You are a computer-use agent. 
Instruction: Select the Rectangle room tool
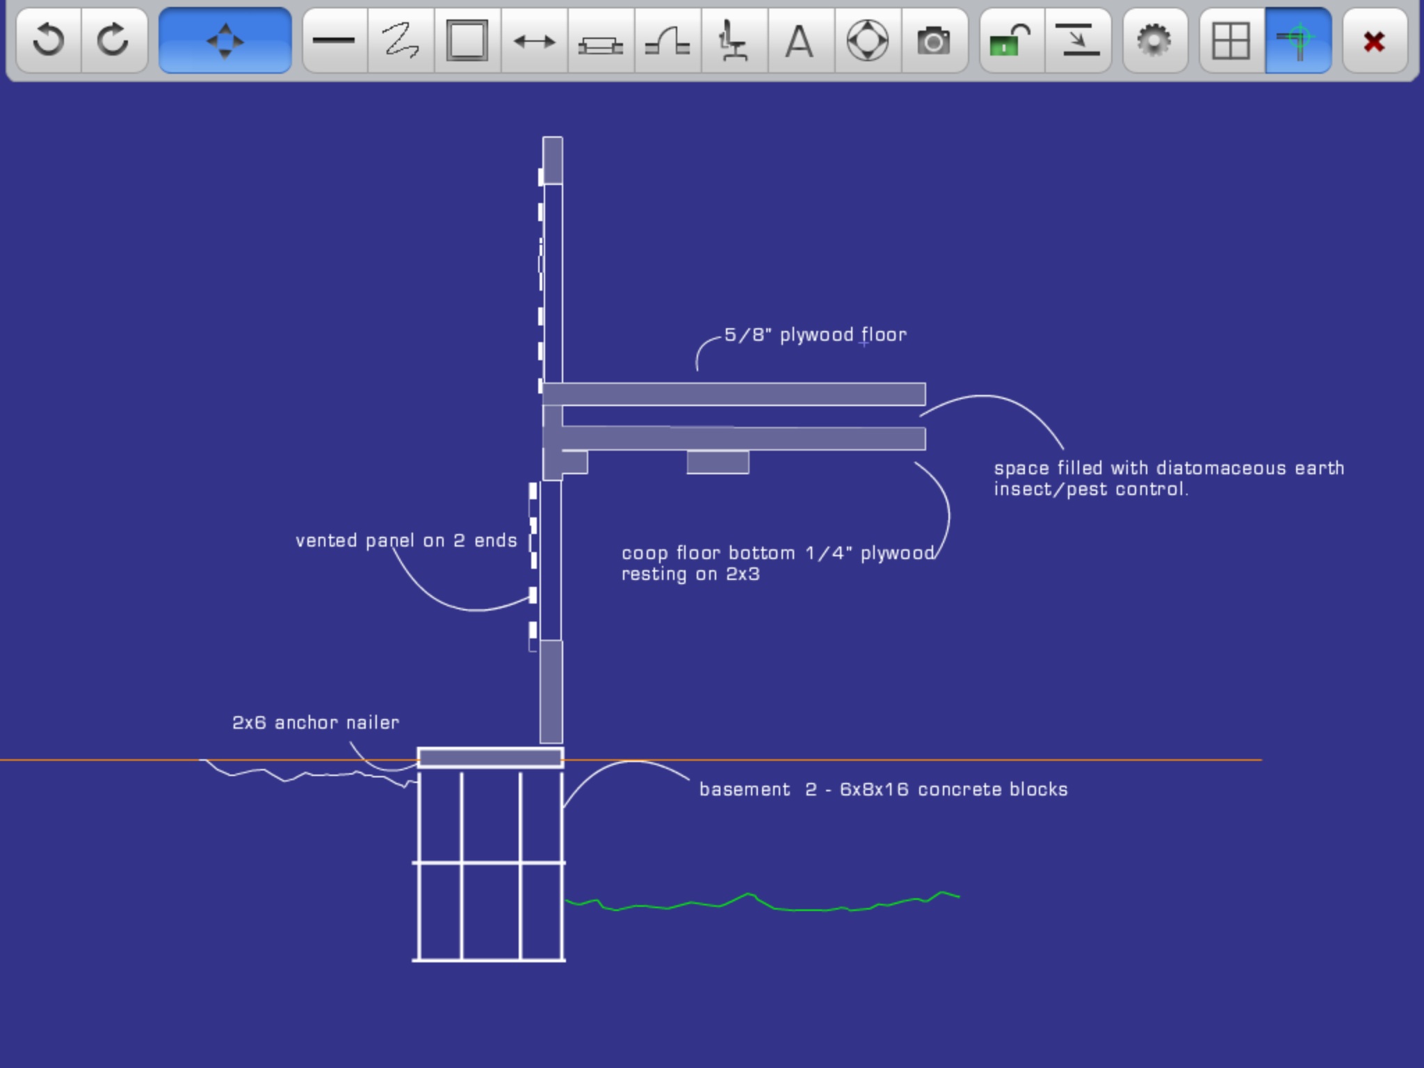[x=467, y=41]
